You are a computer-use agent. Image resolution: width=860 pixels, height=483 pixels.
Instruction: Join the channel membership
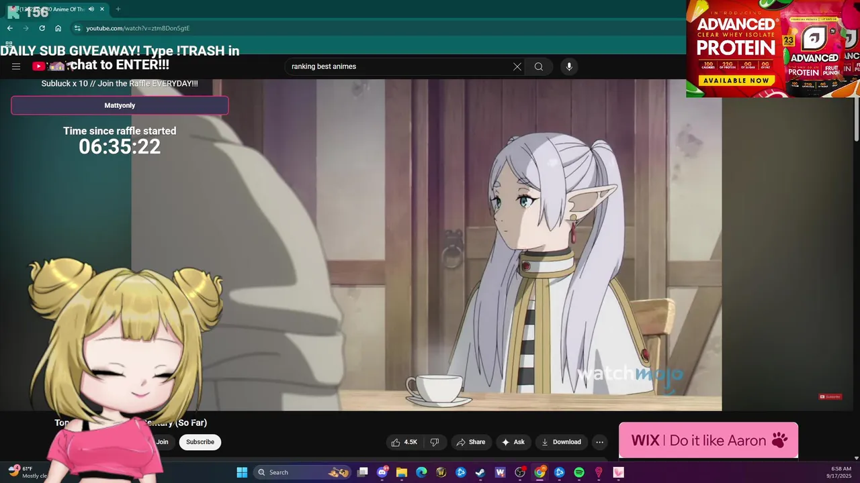(162, 442)
